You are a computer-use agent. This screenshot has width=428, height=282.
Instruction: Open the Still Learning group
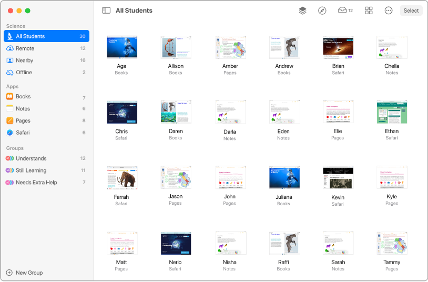(46, 170)
